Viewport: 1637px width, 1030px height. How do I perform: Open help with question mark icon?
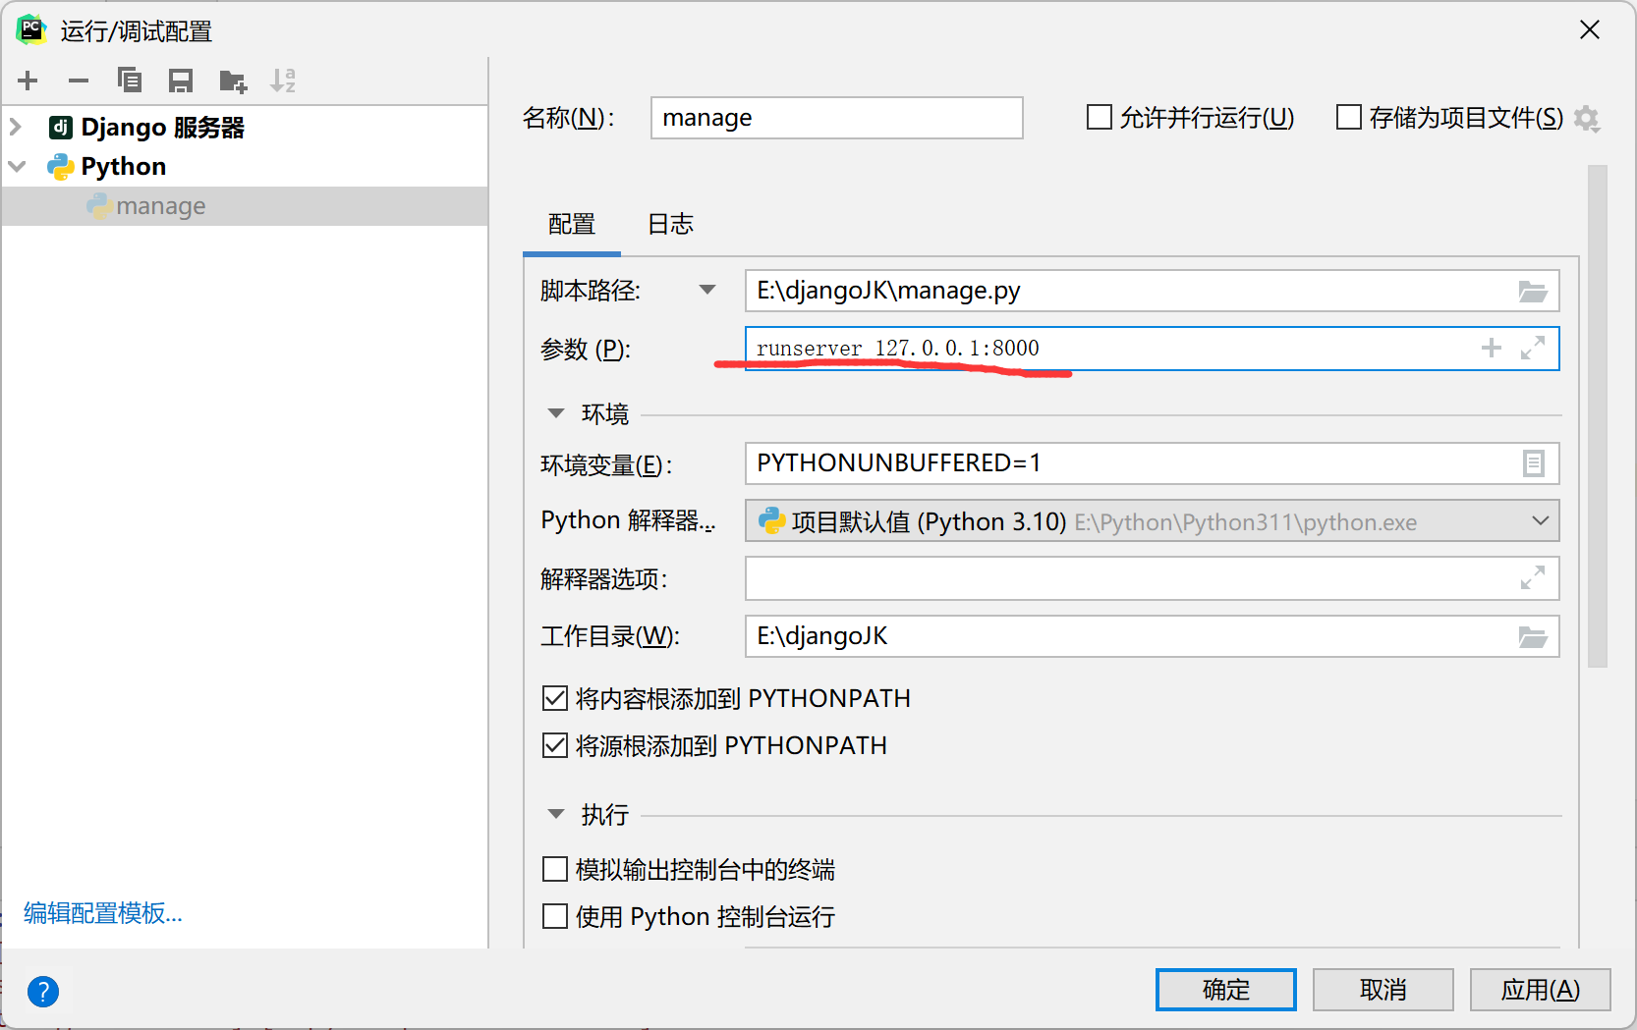[43, 992]
